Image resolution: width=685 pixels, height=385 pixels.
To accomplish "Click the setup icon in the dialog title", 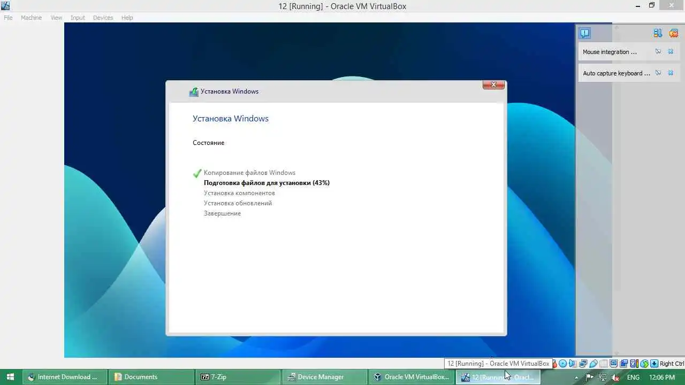I will [x=194, y=91].
